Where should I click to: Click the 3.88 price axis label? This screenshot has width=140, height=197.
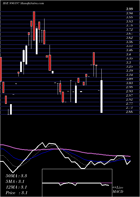click(x=129, y=17)
